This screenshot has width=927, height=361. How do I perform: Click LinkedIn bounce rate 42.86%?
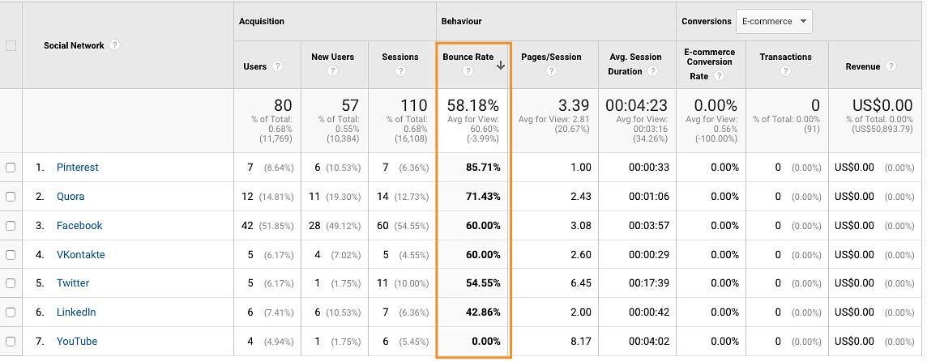(x=483, y=312)
